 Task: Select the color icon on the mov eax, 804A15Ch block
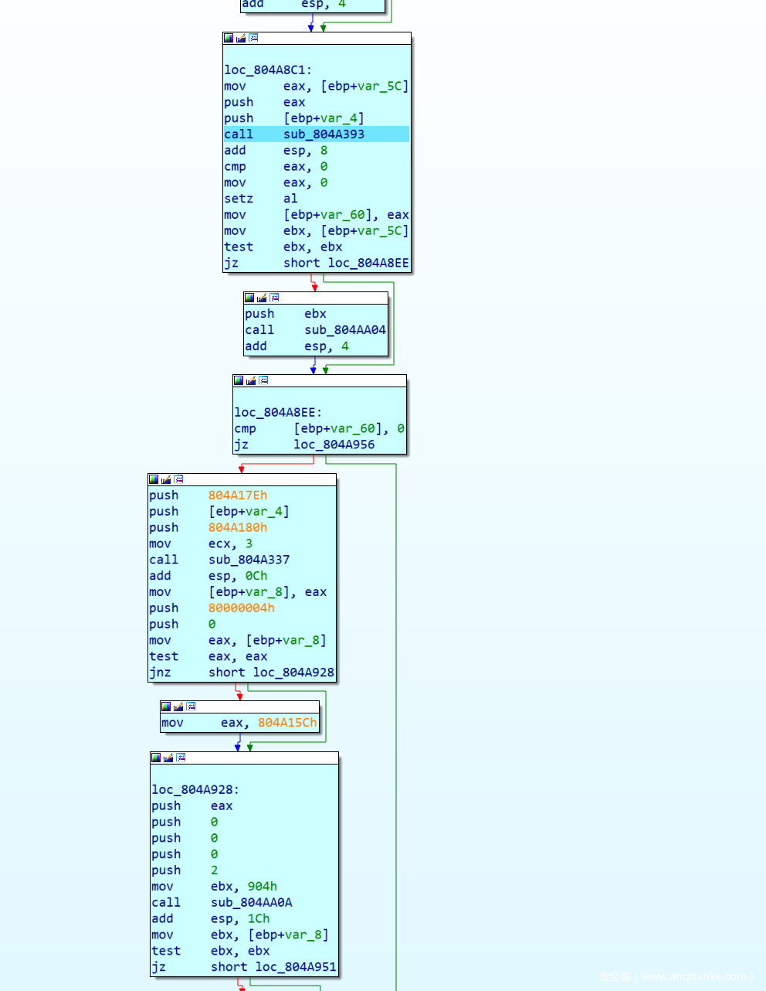[x=166, y=707]
